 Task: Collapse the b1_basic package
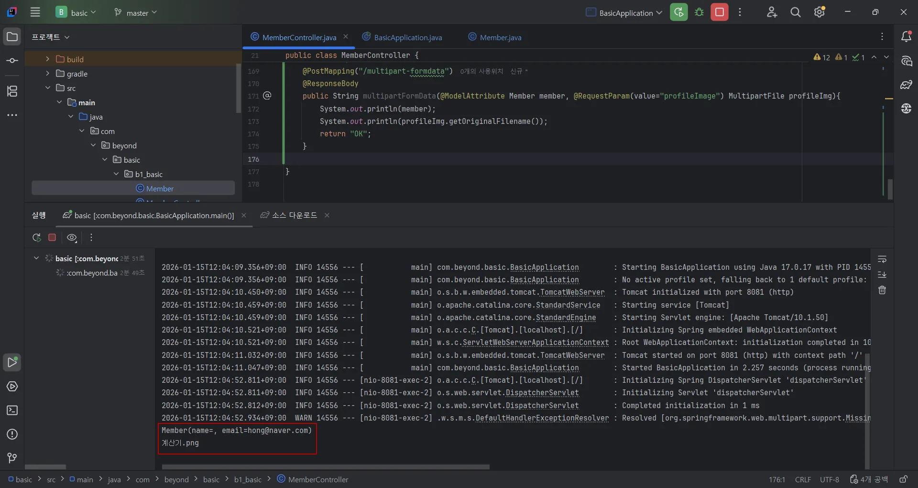[116, 174]
